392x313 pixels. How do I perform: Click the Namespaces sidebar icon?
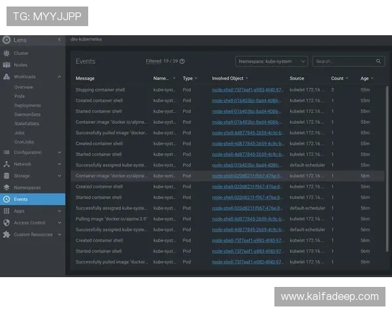[x=7, y=187]
